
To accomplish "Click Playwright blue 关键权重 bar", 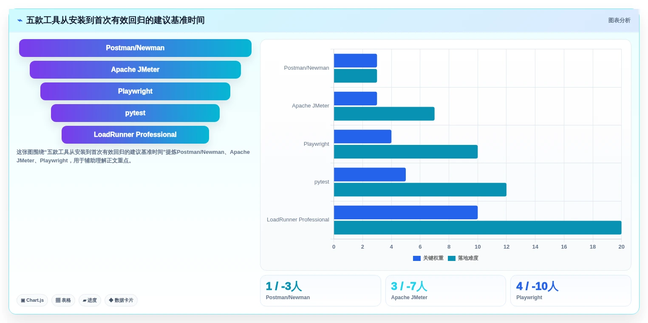I will coord(362,136).
